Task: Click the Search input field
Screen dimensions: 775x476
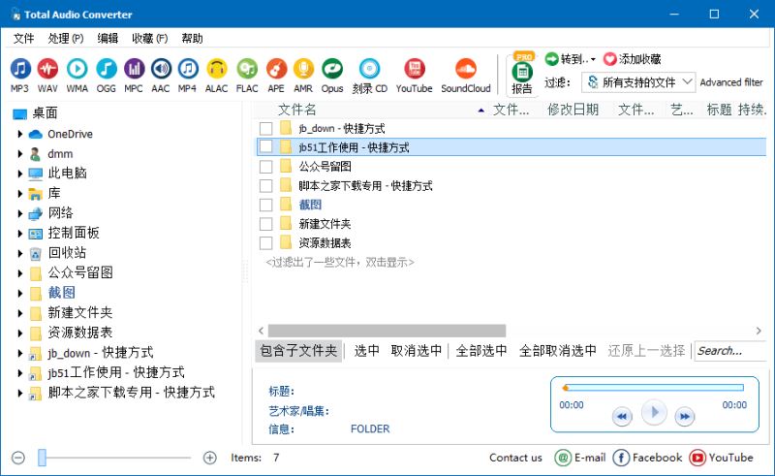Action: point(729,351)
